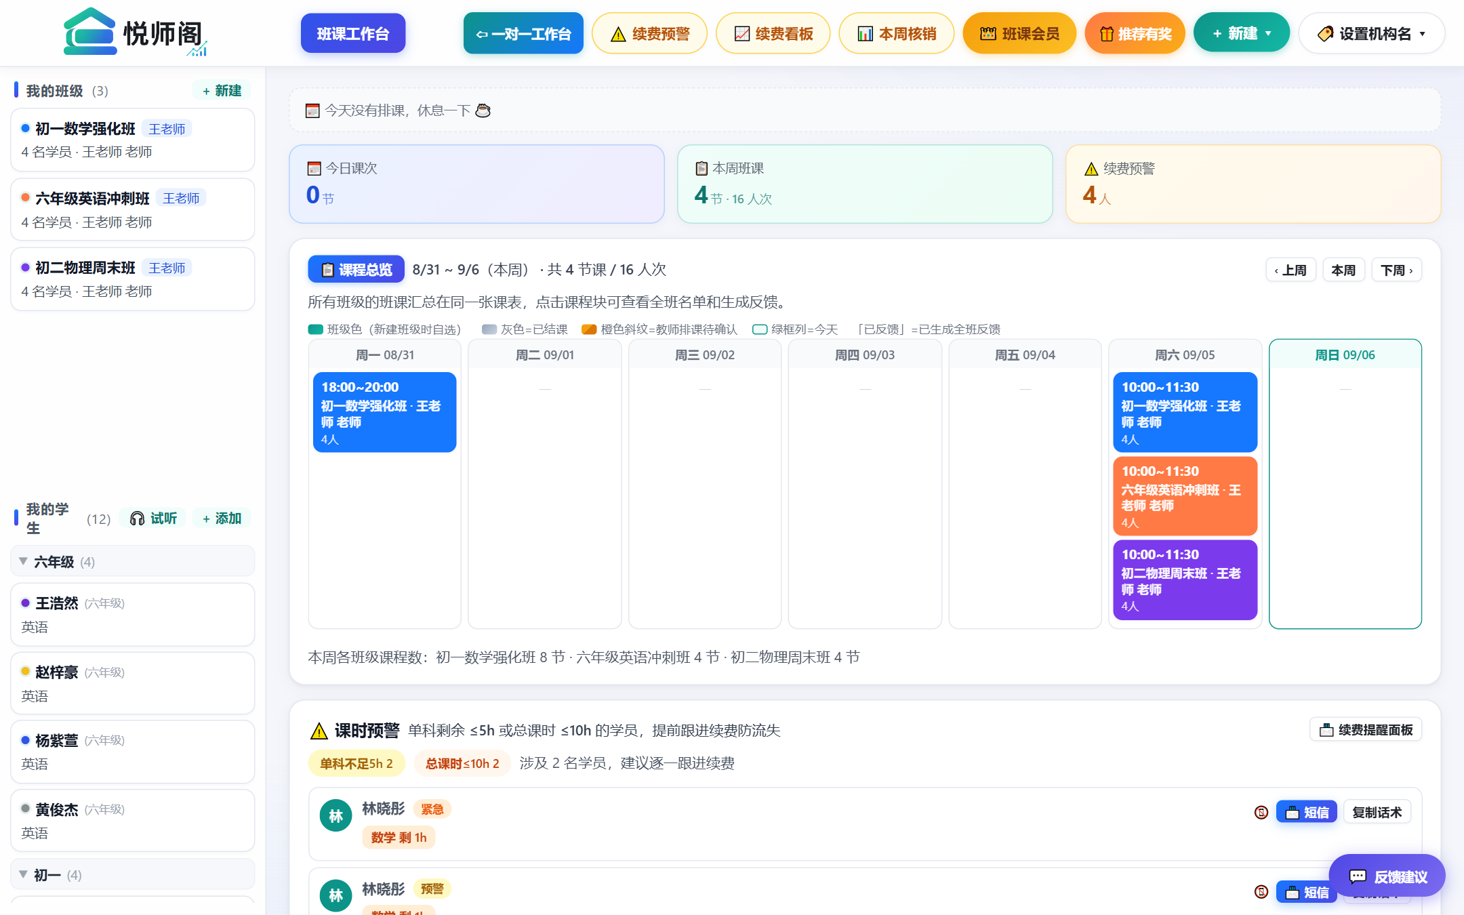The height and width of the screenshot is (915, 1464).
Task: Click the 本周班课 stat card
Action: point(865,184)
